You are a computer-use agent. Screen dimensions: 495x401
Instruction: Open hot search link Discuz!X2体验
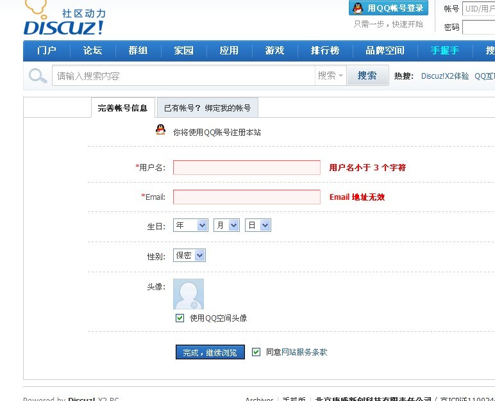point(445,76)
